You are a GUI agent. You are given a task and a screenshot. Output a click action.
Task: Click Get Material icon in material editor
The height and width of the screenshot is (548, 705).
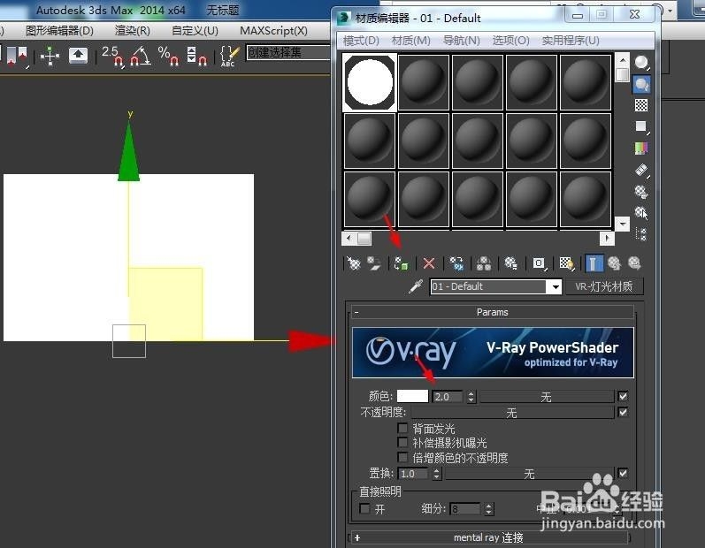point(354,263)
